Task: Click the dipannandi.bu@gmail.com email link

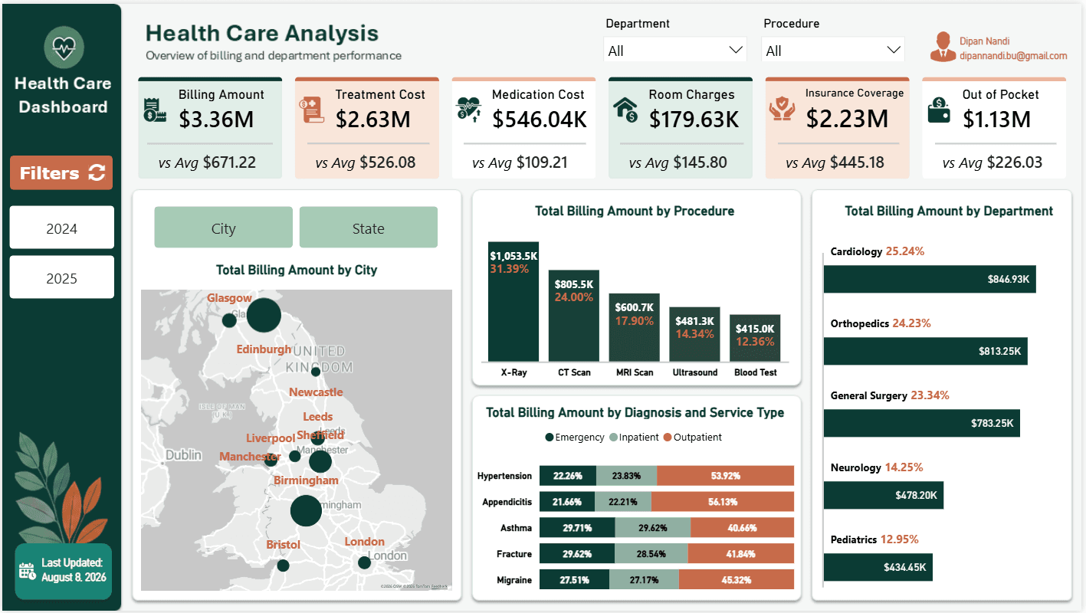Action: coord(1013,55)
